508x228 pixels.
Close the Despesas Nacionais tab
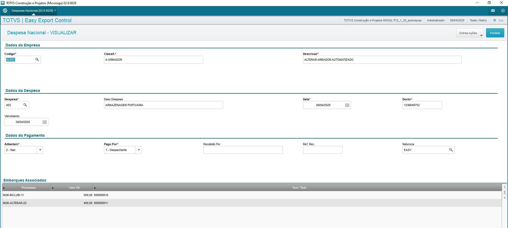tap(55, 11)
